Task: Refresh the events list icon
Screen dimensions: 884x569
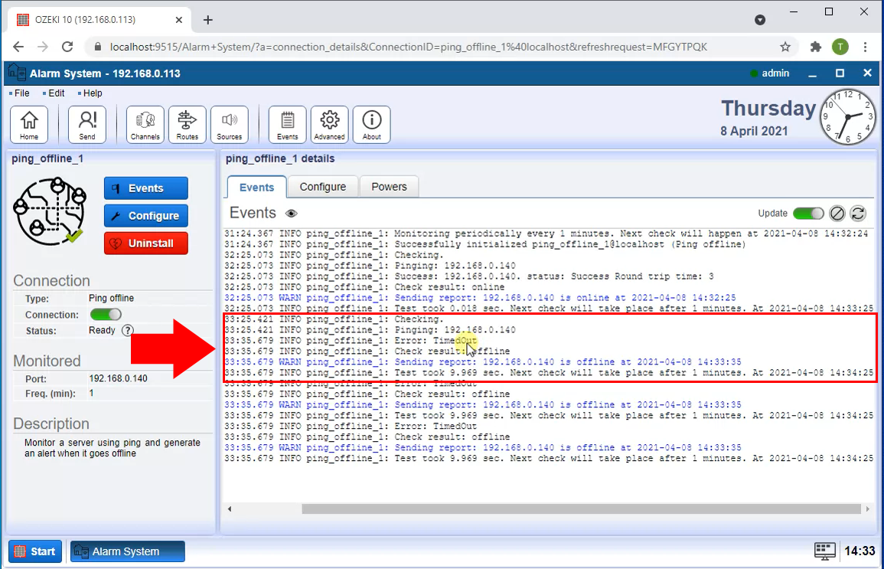Action: [x=858, y=214]
